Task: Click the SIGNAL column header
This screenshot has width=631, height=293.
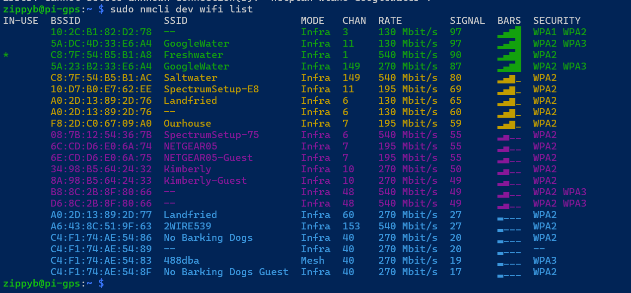Action: 467,21
